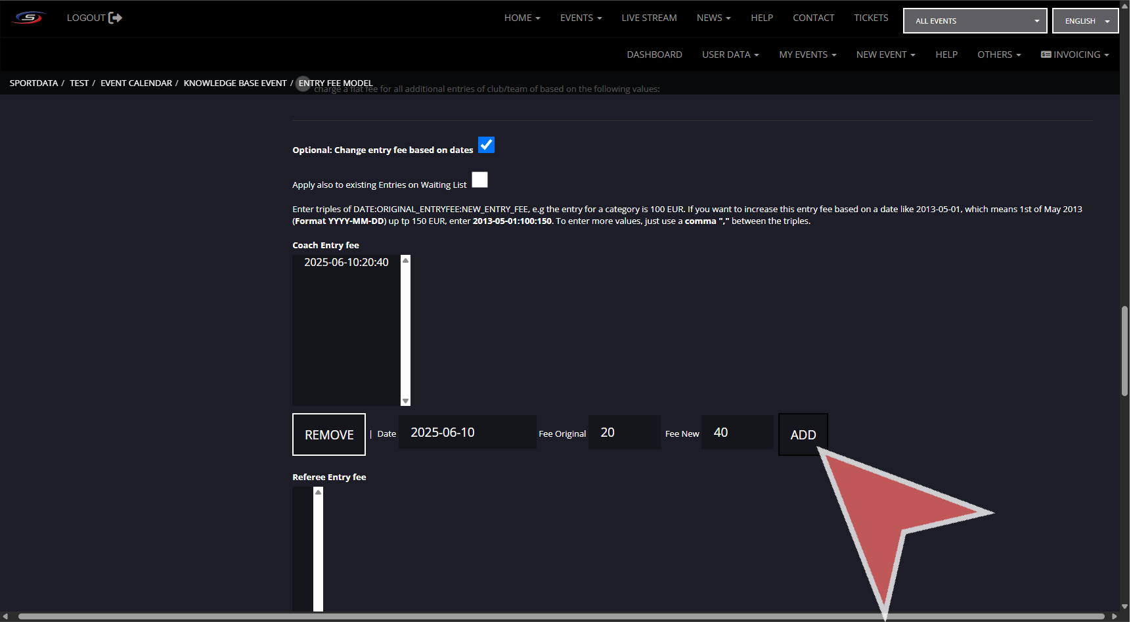Open the All Events dropdown

click(975, 21)
